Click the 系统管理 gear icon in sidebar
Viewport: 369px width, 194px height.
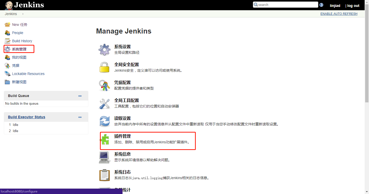point(7,49)
